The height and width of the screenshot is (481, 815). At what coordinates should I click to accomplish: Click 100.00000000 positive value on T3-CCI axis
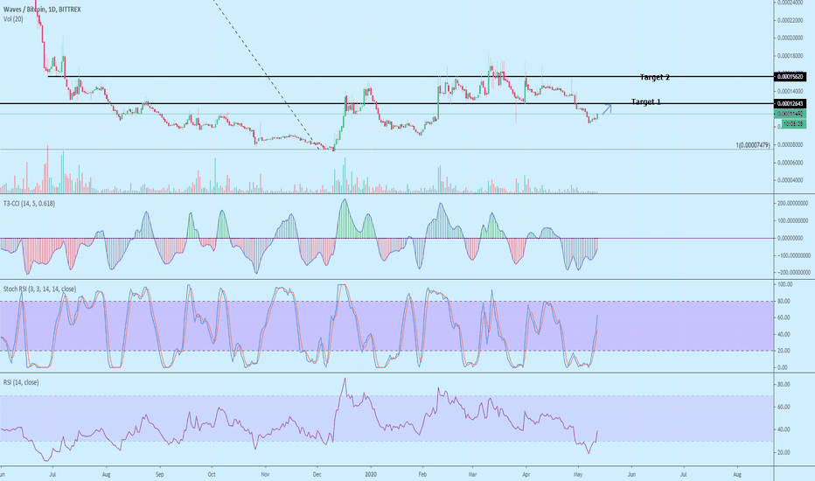tap(792, 220)
